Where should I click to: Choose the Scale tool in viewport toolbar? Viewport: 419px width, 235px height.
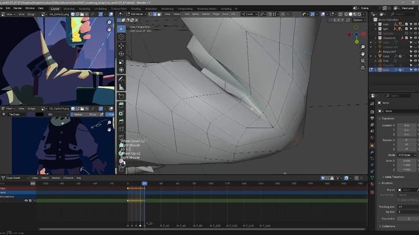(121, 62)
